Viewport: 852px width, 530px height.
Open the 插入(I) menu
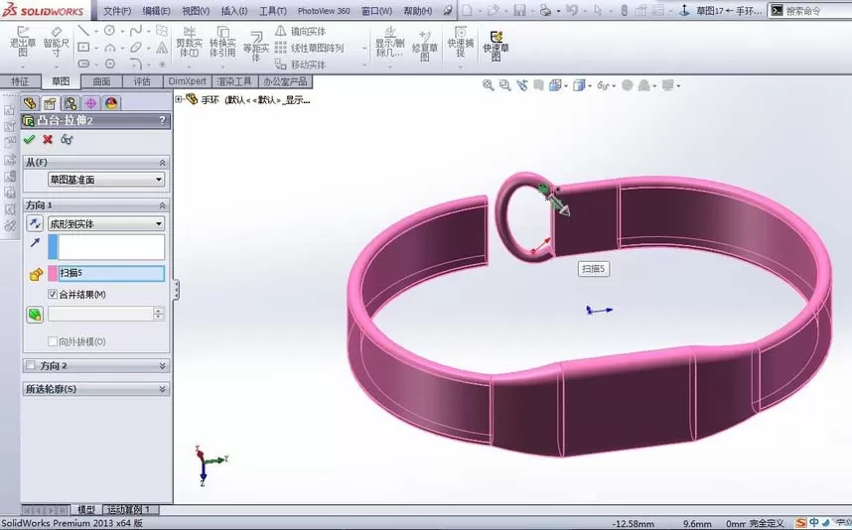pyautogui.click(x=234, y=11)
